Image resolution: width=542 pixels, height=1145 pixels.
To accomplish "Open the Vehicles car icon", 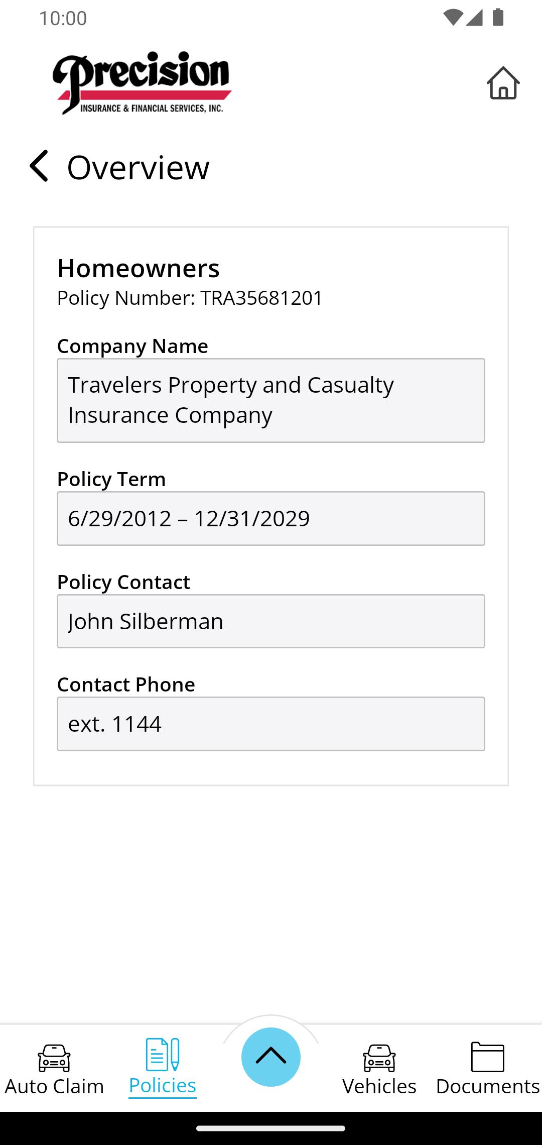I will point(379,1057).
